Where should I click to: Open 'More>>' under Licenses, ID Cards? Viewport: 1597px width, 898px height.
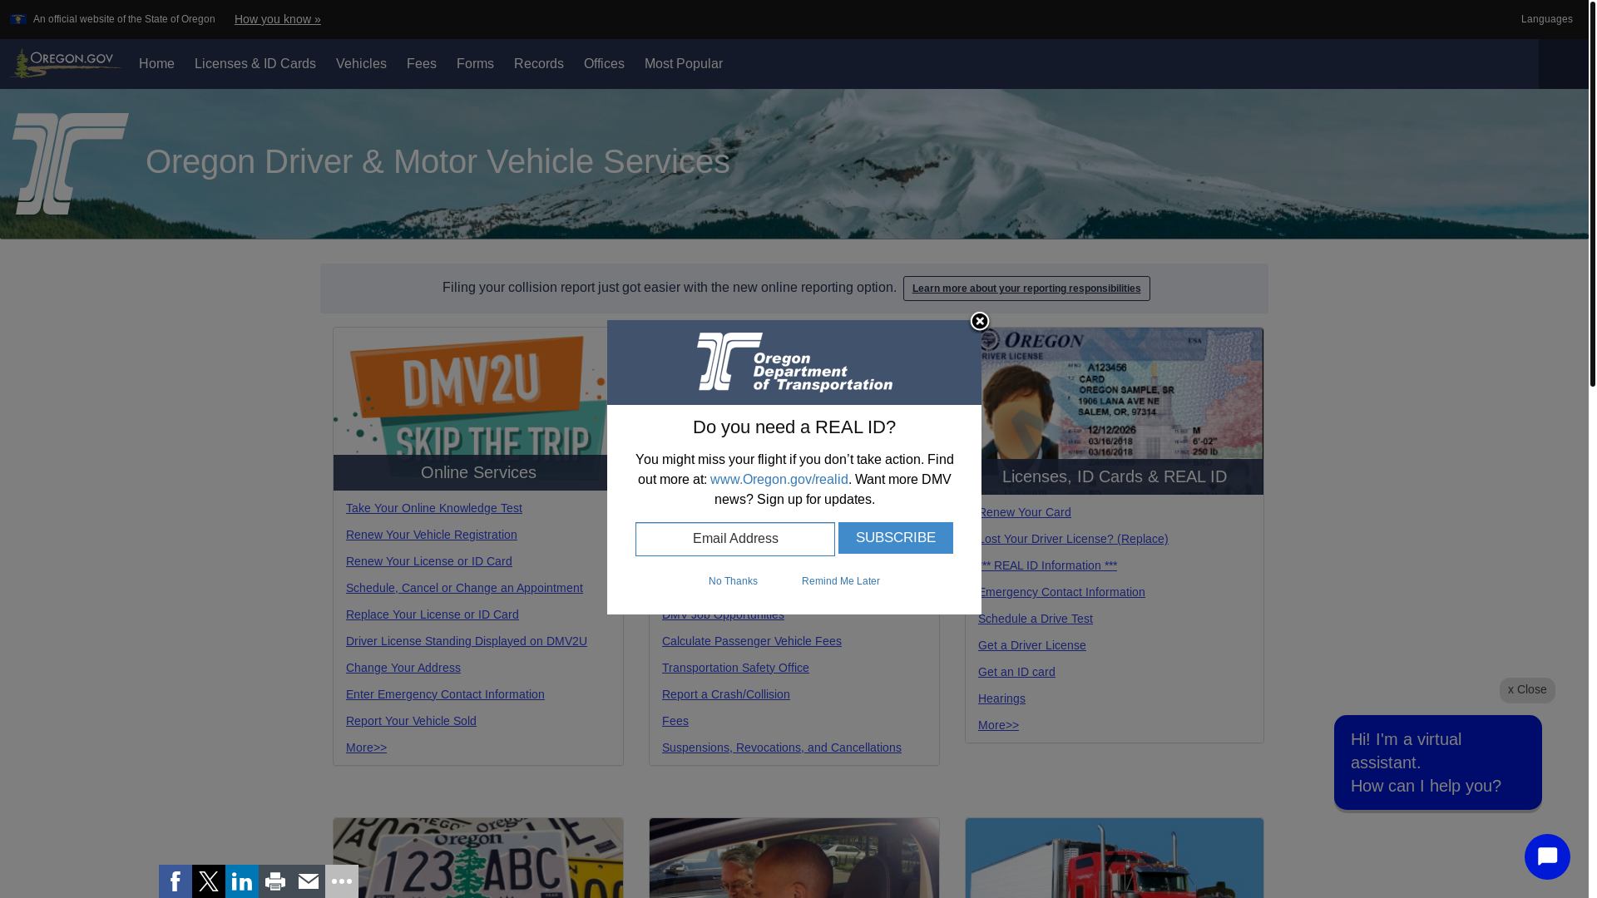(x=998, y=725)
